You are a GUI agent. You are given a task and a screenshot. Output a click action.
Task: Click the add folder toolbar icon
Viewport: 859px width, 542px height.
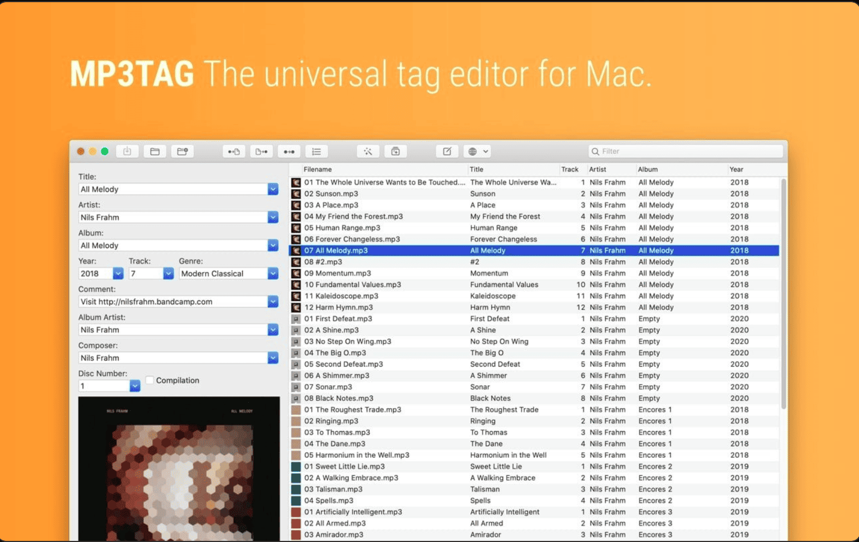(182, 151)
